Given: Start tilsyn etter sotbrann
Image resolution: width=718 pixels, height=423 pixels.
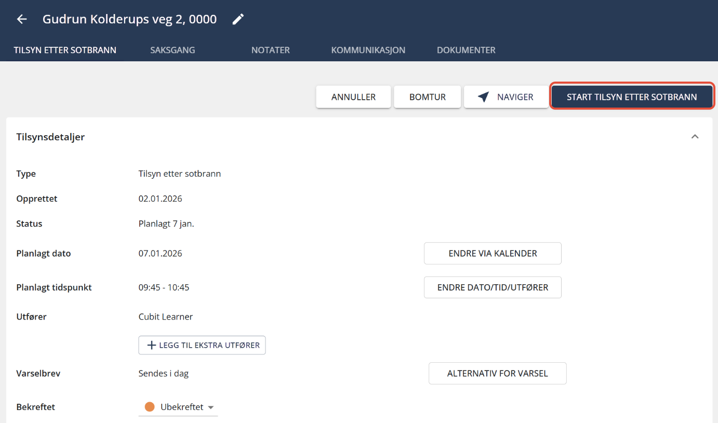Looking at the screenshot, I should [x=632, y=97].
